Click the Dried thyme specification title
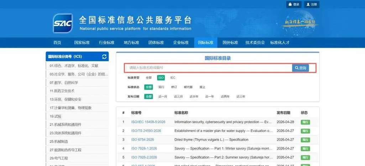This screenshot has height=166, width=365. pyautogui.click(x=212, y=140)
